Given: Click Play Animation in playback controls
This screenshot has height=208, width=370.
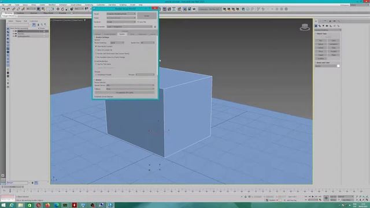Looking at the screenshot, I should (313, 196).
